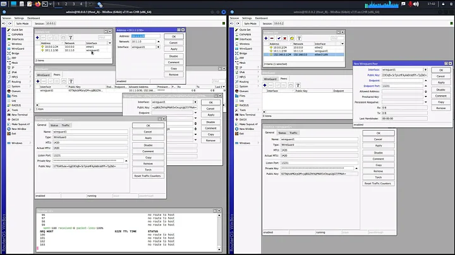Open Traffic tab in Host_B interface dialog
Viewport: 455px width, 255px height.
[x=293, y=133]
